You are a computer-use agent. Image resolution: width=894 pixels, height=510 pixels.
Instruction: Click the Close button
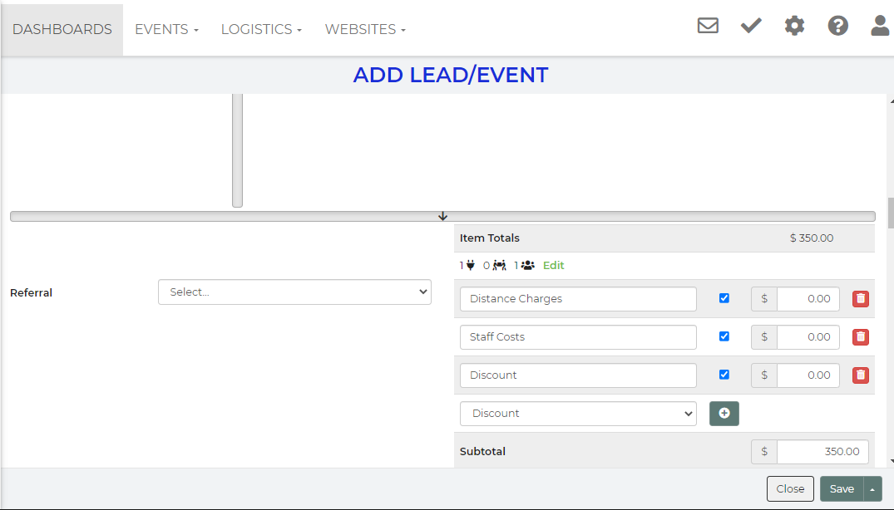coord(790,489)
